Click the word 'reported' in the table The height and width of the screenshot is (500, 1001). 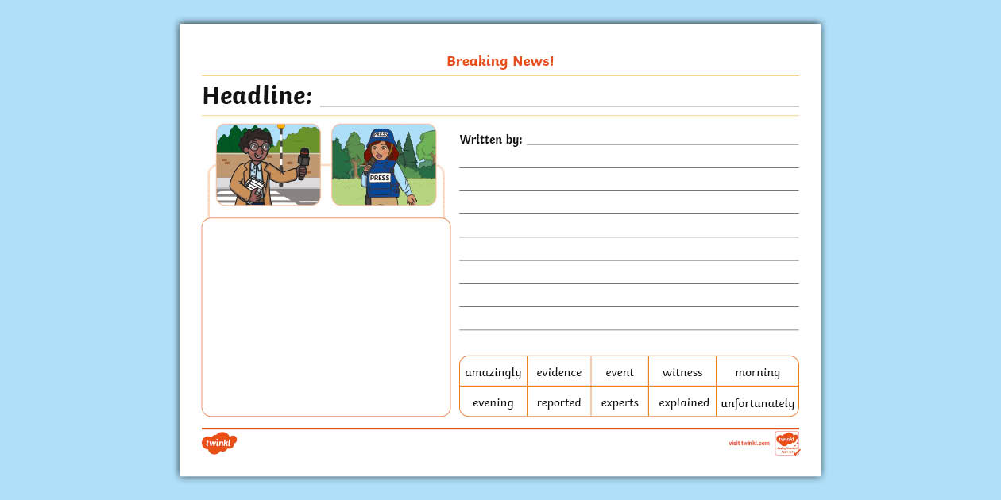tap(558, 402)
